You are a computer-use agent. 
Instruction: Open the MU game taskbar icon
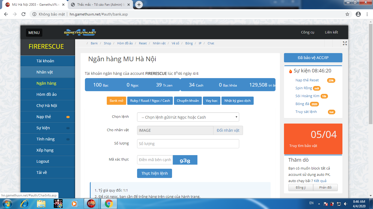58,203
